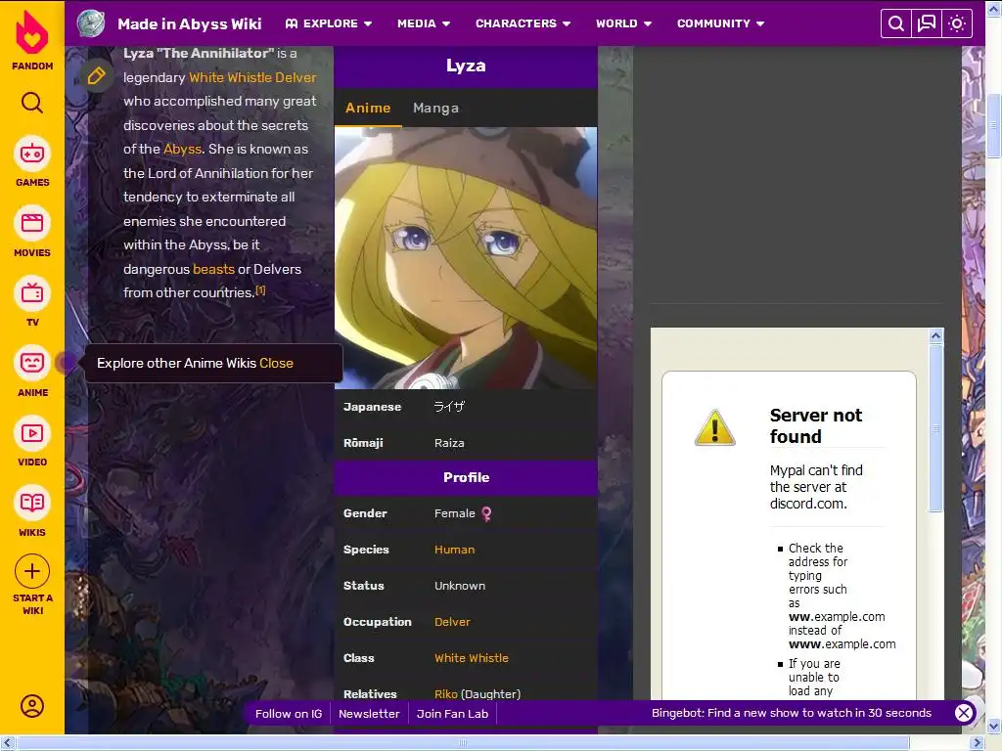The image size is (1002, 751).
Task: Click Lyza's anime portrait image
Action: 466,258
